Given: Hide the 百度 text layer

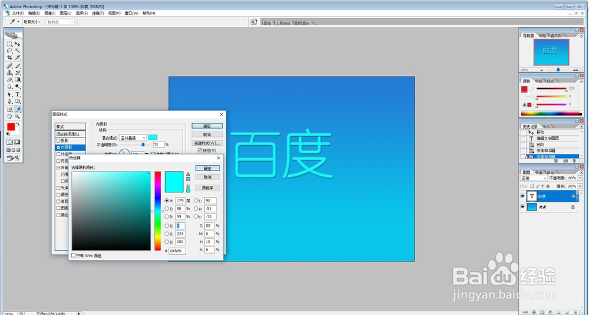Looking at the screenshot, I should [x=522, y=196].
